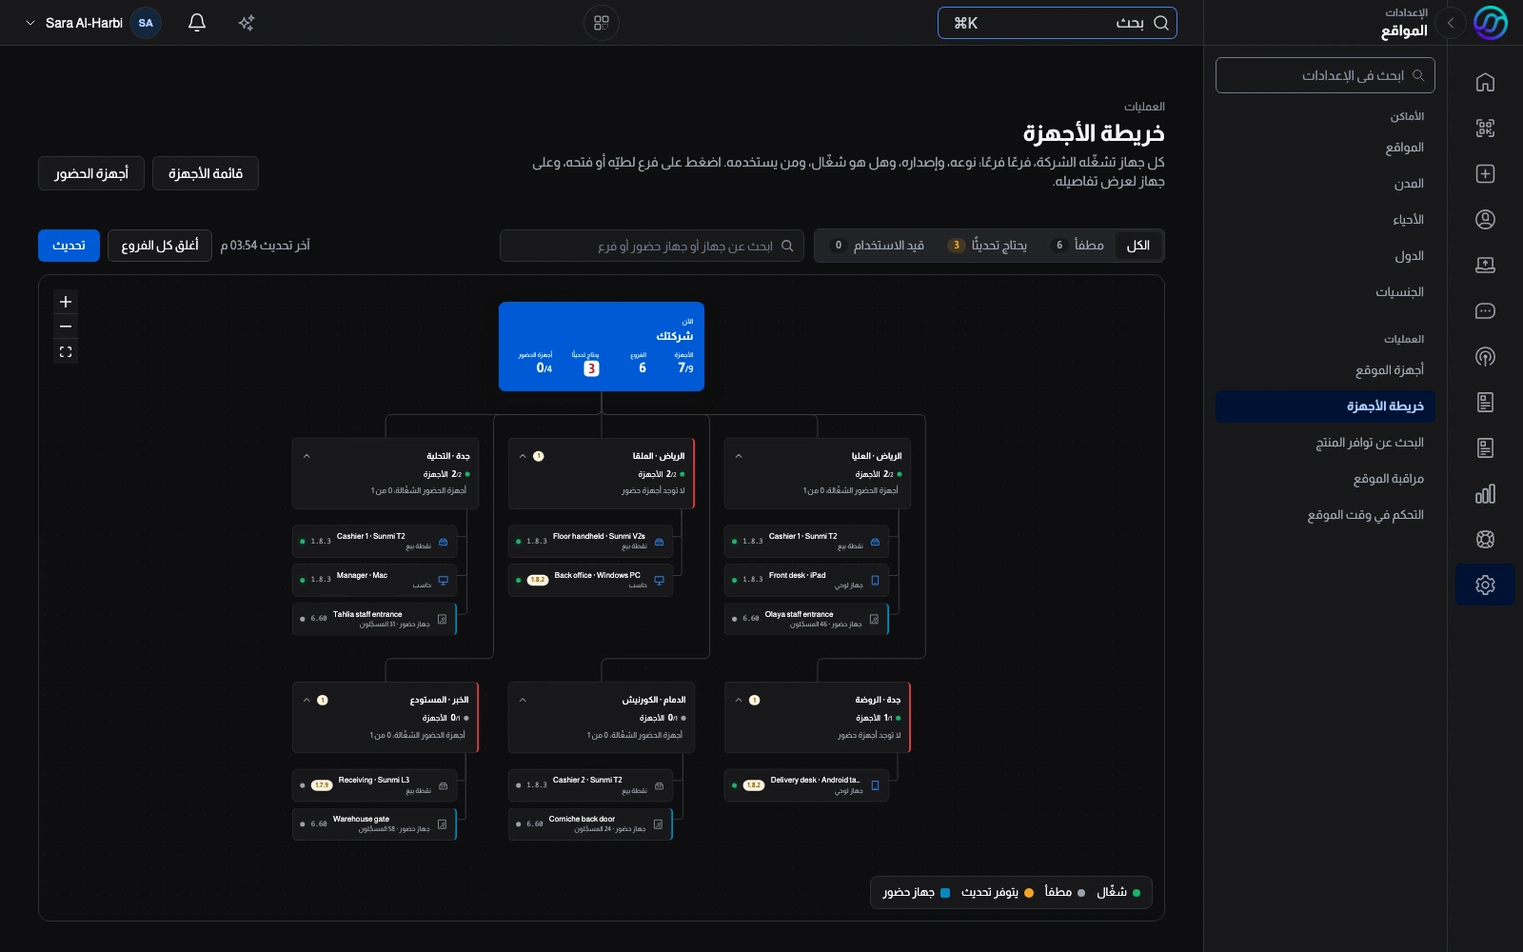Image resolution: width=1523 pixels, height=952 pixels.
Task: Click the plus-square icon in the rail
Action: [x=1485, y=174]
